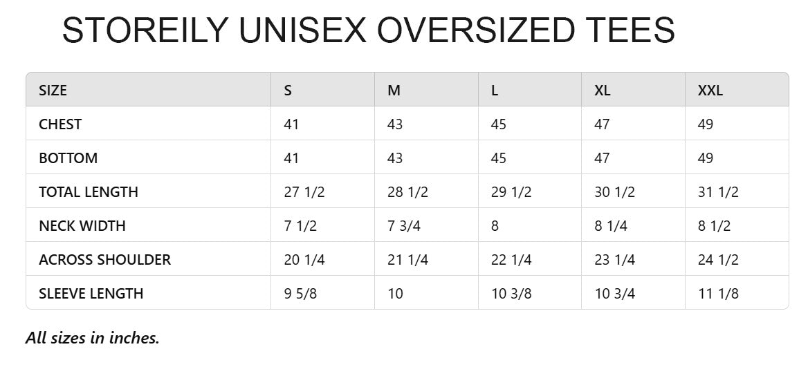Select the ACROSS SHOULDER row label
The image size is (808, 367).
click(104, 260)
